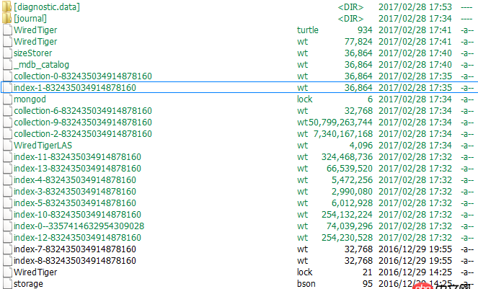Click the 6,012,928 size value
Image resolution: width=478 pixels, height=289 pixels.
click(352, 204)
